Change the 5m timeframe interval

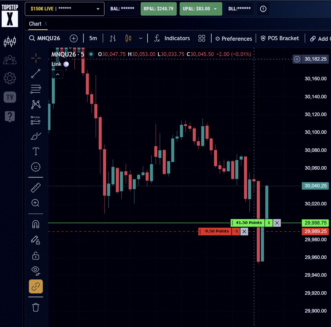tap(93, 38)
